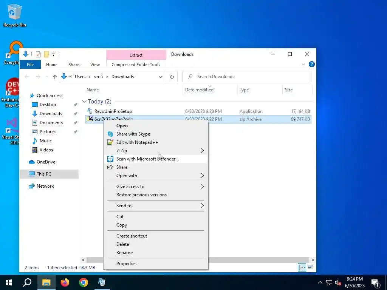Switch to Large icons view layout
387x290 pixels.
click(310, 267)
